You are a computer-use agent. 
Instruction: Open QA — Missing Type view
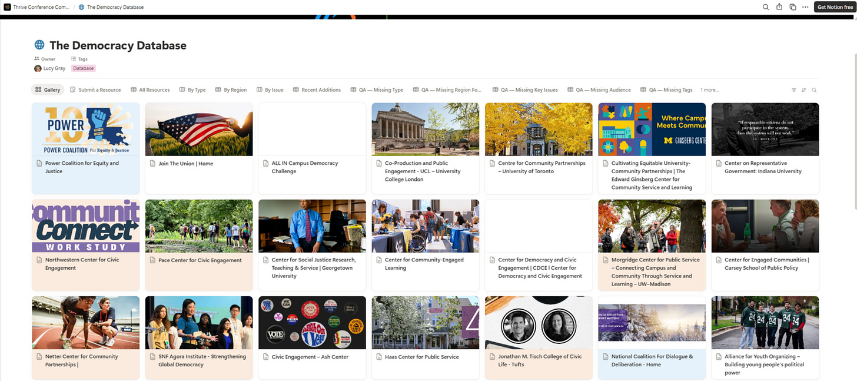377,90
